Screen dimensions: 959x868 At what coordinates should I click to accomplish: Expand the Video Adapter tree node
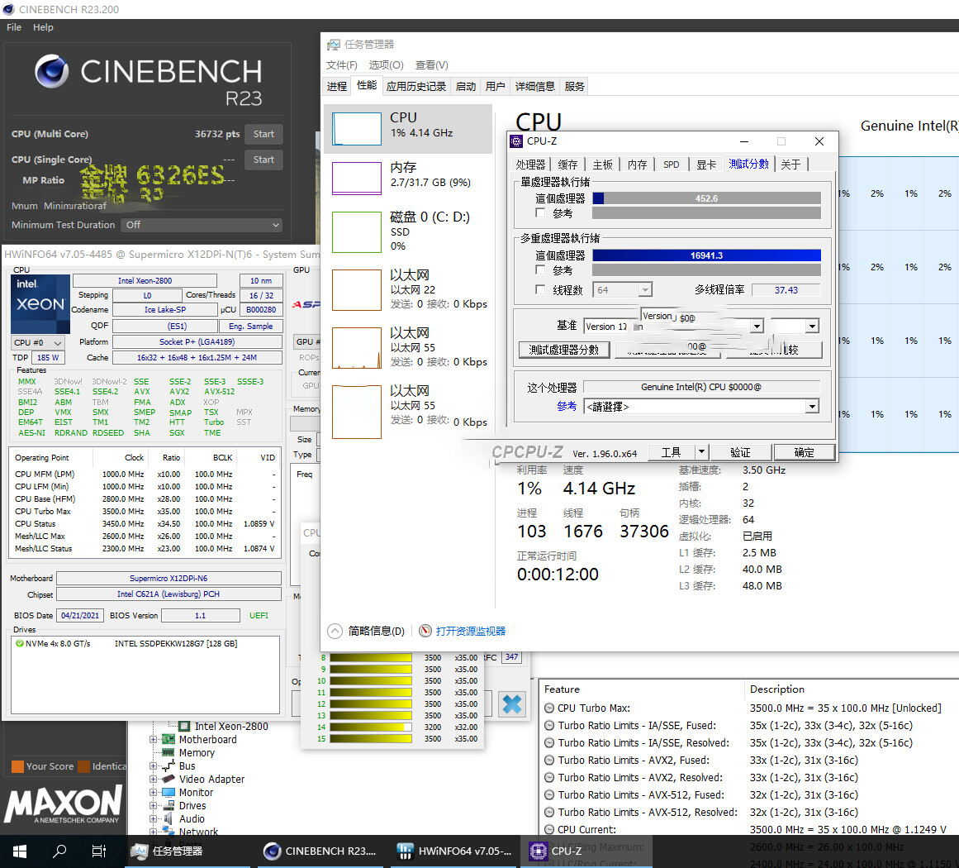(153, 780)
